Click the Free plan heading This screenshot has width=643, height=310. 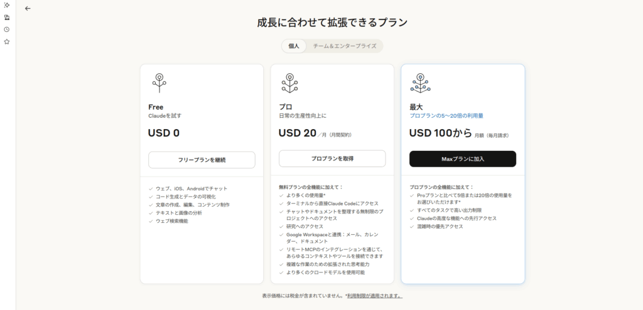tap(156, 107)
